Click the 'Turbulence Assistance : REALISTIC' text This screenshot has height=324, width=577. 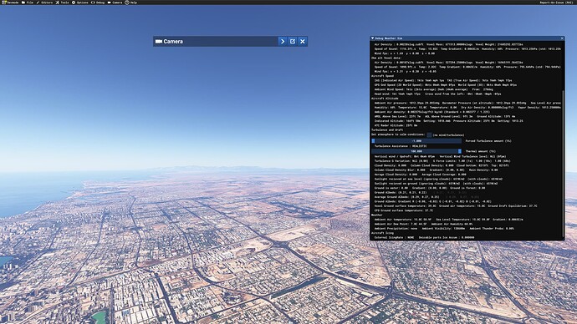pyautogui.click(x=401, y=146)
